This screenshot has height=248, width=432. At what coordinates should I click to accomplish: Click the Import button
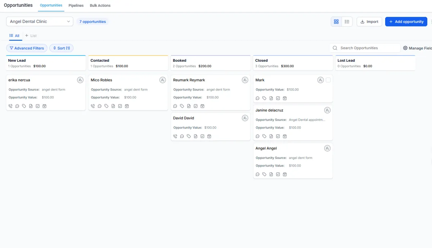[x=369, y=22]
